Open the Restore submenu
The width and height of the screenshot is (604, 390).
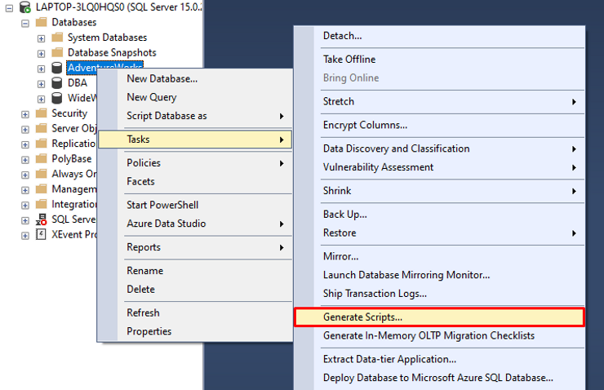439,233
